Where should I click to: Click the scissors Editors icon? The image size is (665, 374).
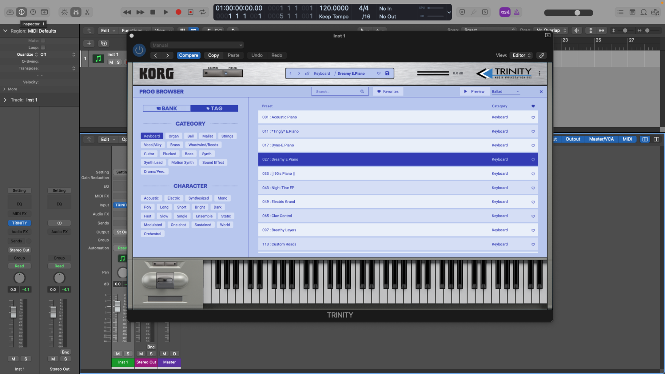[87, 12]
